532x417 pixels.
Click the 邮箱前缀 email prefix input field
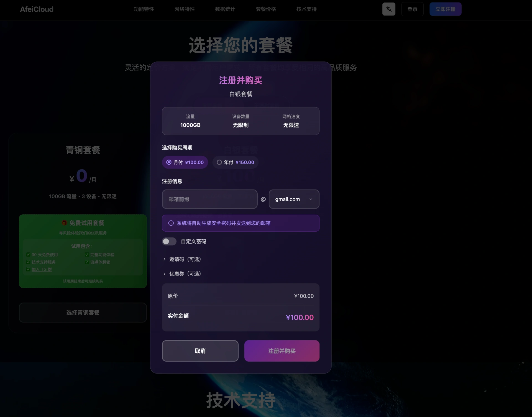click(209, 199)
